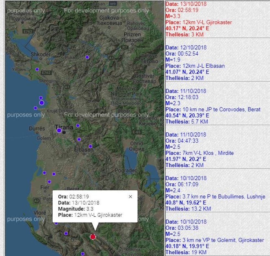Click the purple marker east of Pukë
Screen dimensions: 270x256
click(x=87, y=57)
